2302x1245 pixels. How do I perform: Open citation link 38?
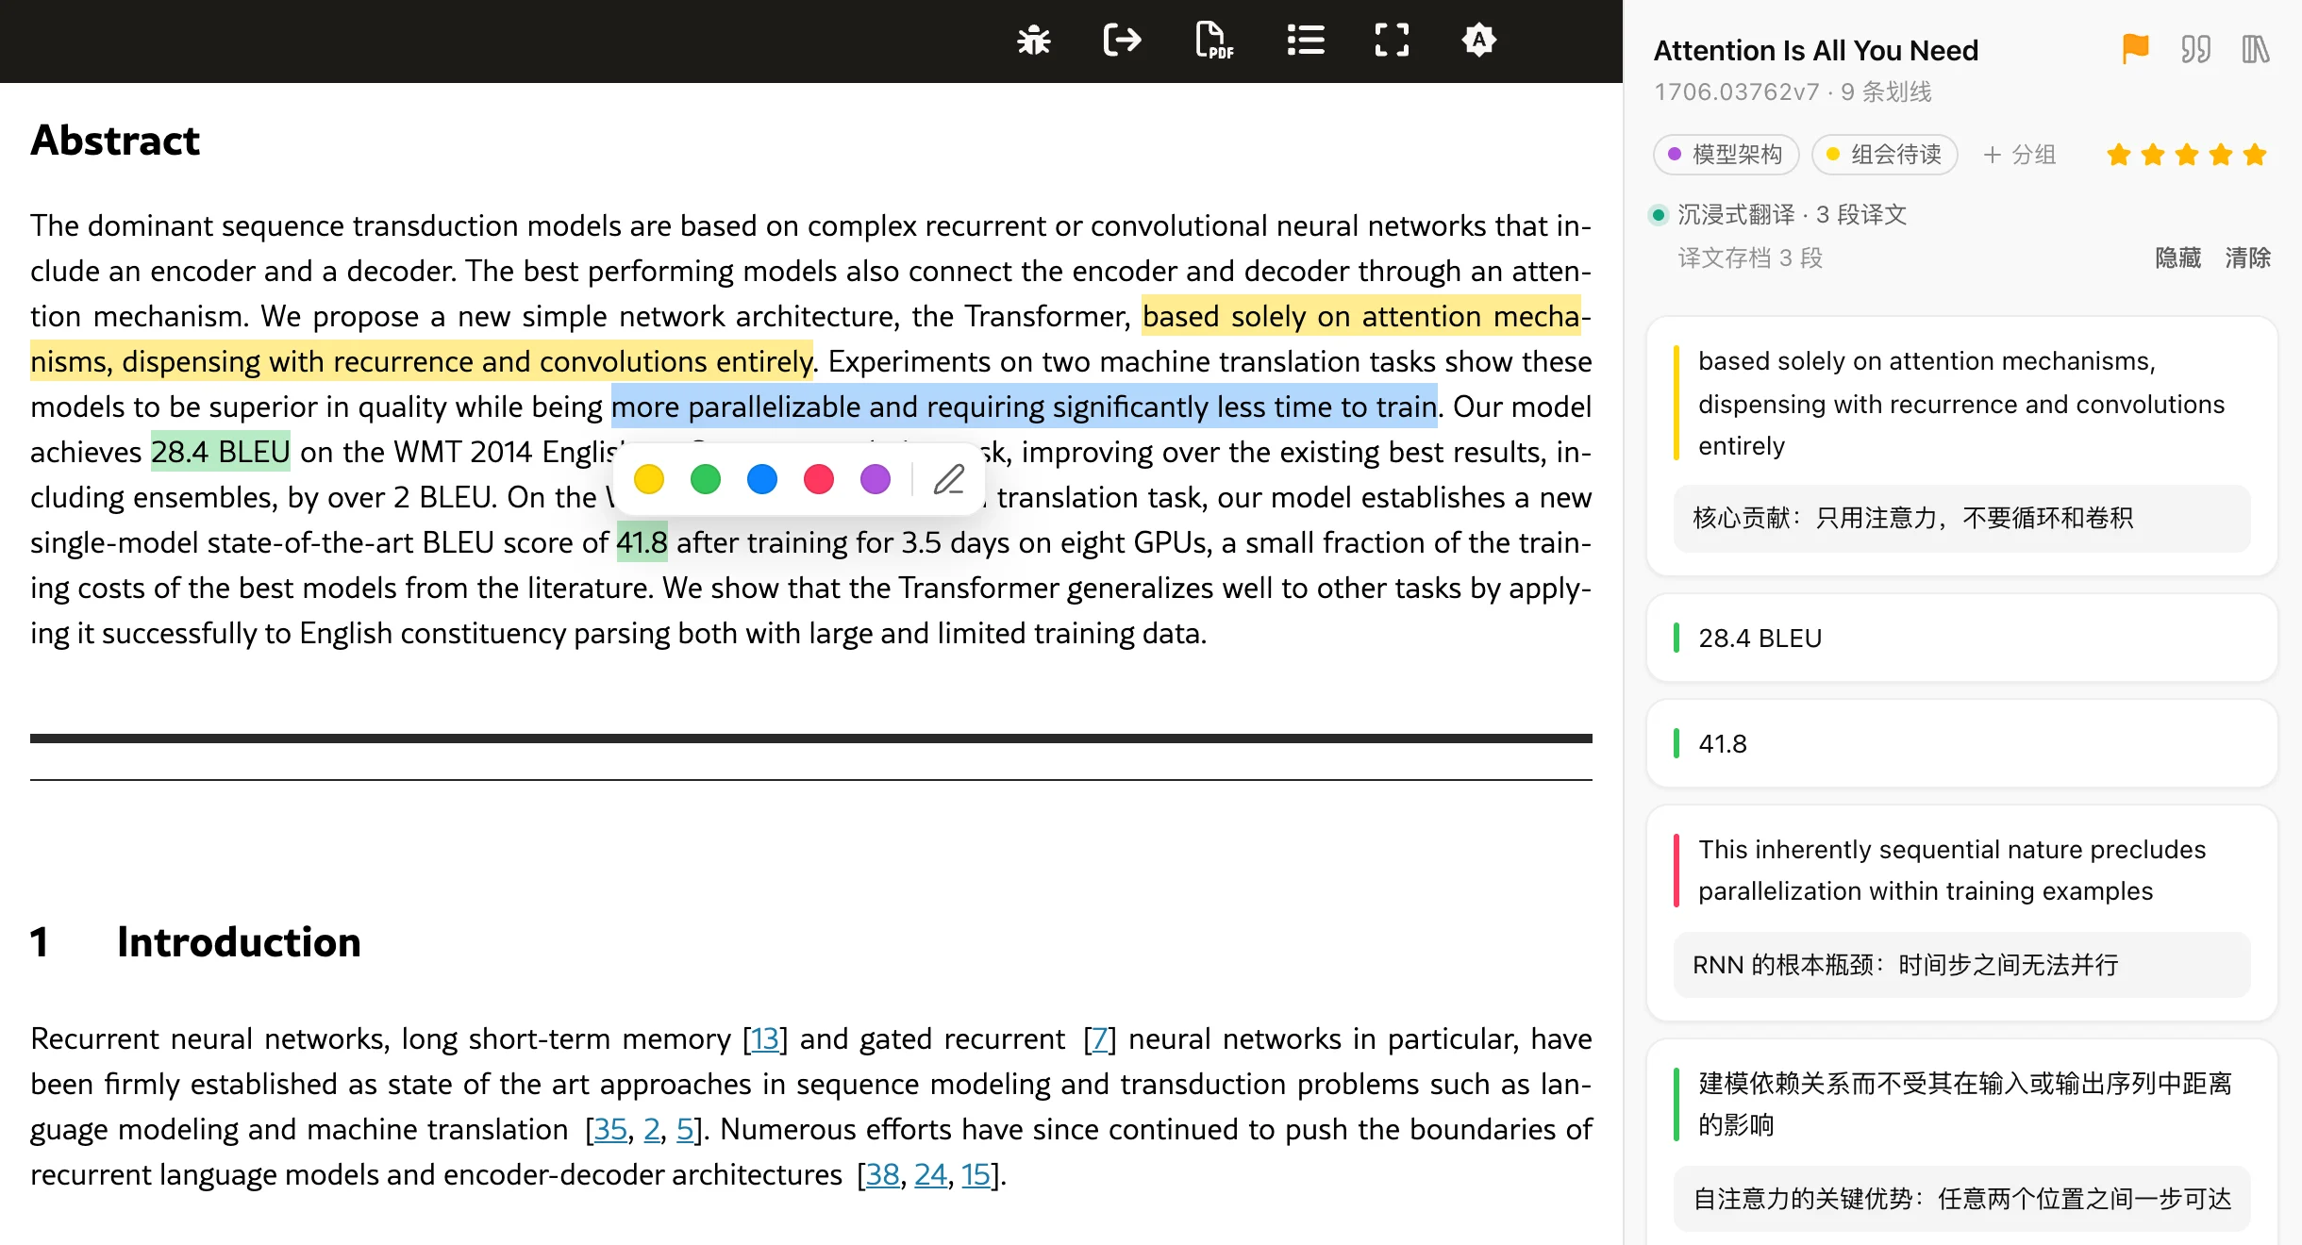click(x=882, y=1174)
